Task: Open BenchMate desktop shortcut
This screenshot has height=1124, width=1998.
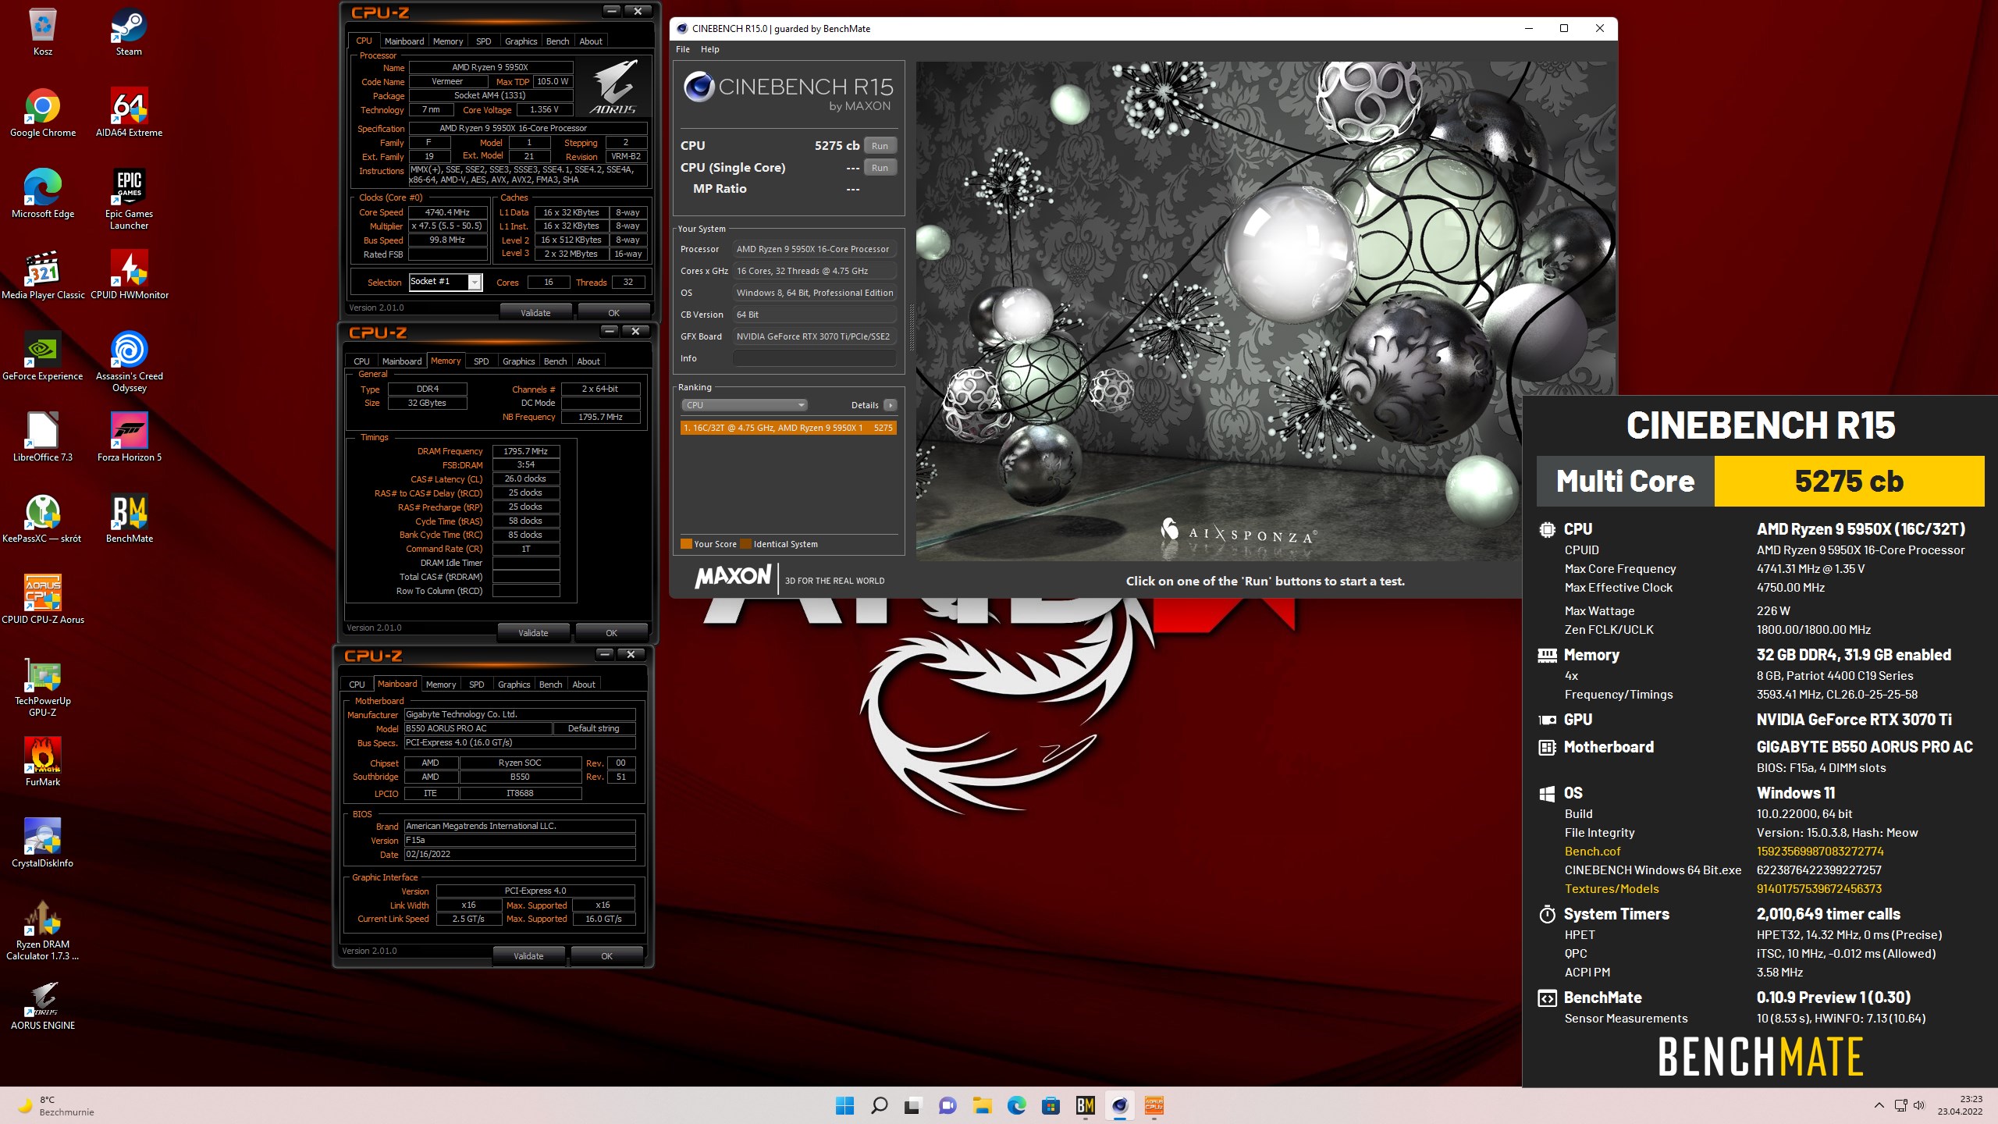Action: (129, 518)
